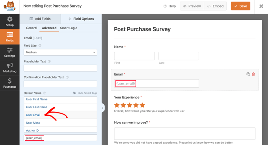Select third star of Your Experience
Screen dimensions: 268x145
pos(130,105)
